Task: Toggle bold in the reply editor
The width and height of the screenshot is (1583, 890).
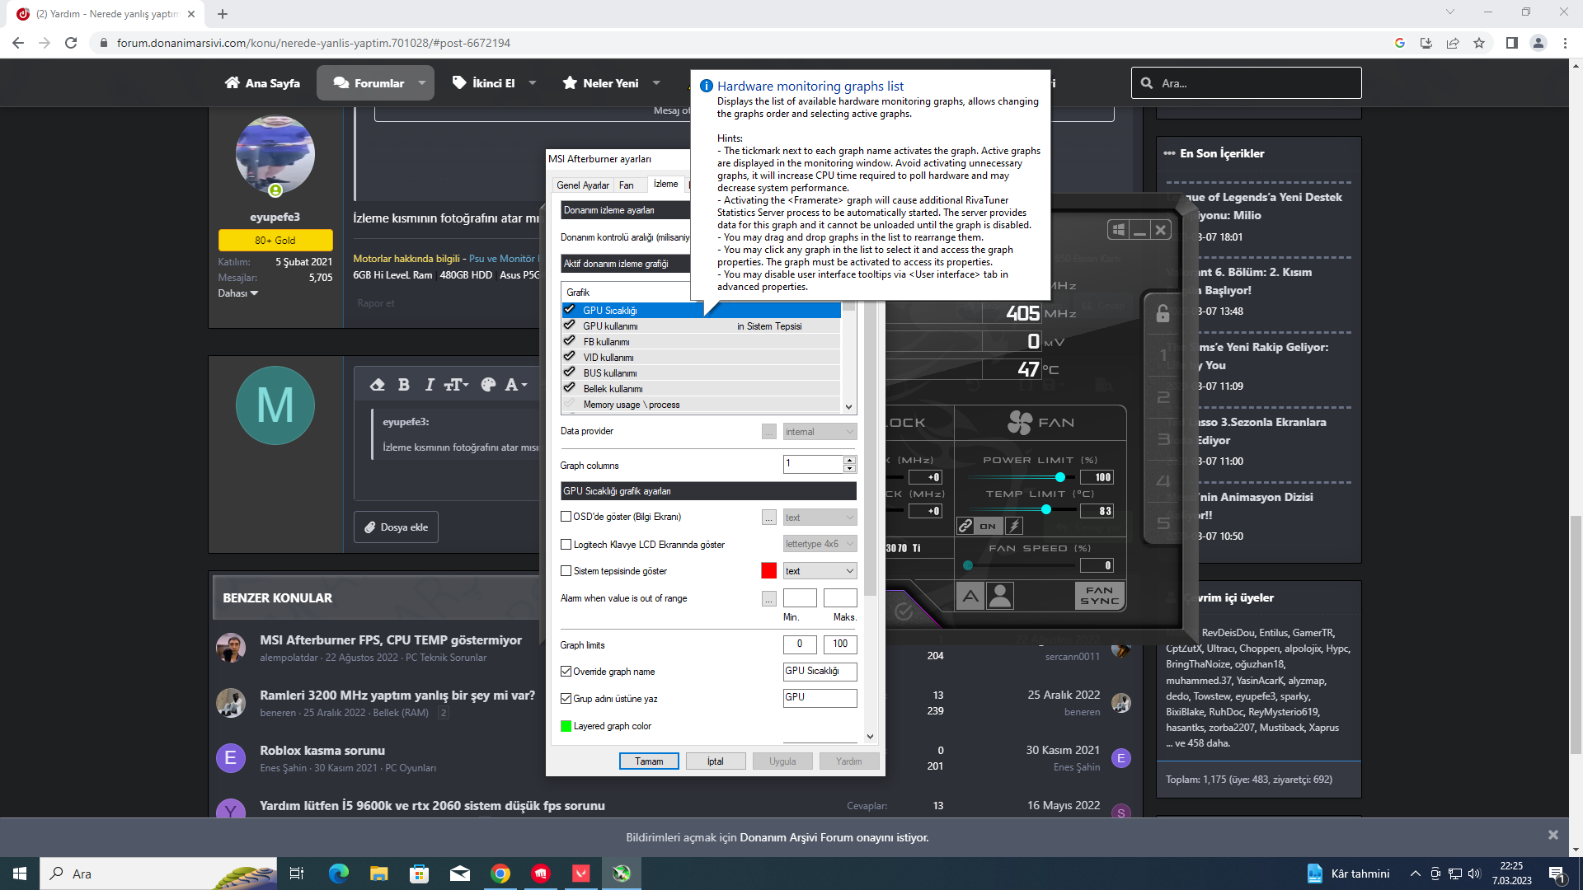Action: pyautogui.click(x=403, y=385)
